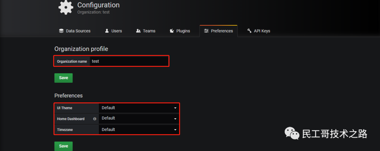Click the UI Theme dropdown arrow
The width and height of the screenshot is (380, 151).
tap(175, 108)
